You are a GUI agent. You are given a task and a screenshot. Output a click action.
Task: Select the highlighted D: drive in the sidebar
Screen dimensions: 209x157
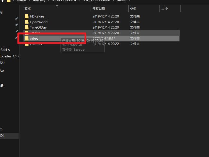pyautogui.click(x=3, y=136)
